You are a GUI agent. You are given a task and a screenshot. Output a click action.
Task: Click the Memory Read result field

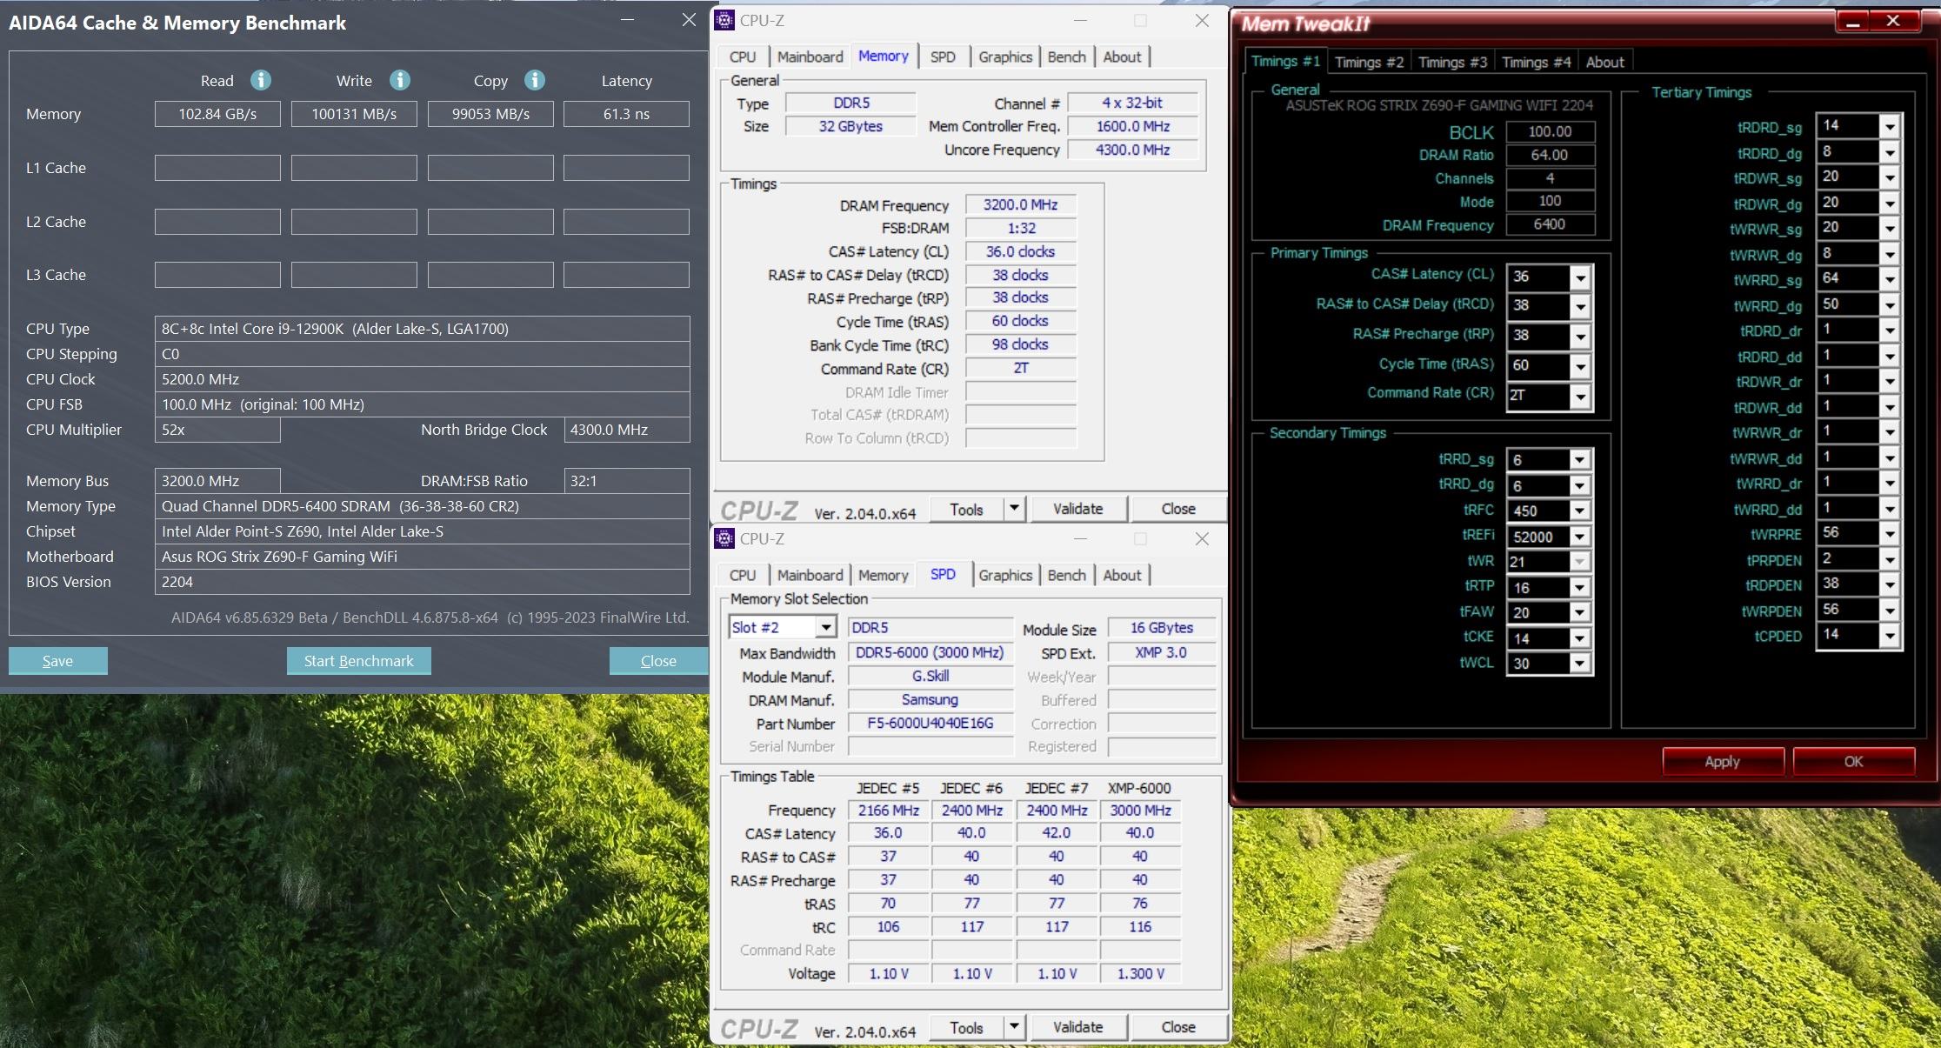217,114
